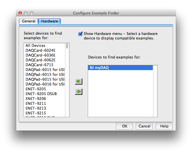This screenshot has width=192, height=153.
Task: Choose the DAQPad-6016 for USB item
Action: pos(45,84)
